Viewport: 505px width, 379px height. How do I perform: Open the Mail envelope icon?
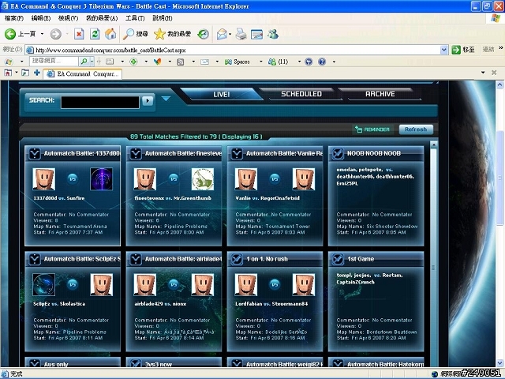coord(222,34)
